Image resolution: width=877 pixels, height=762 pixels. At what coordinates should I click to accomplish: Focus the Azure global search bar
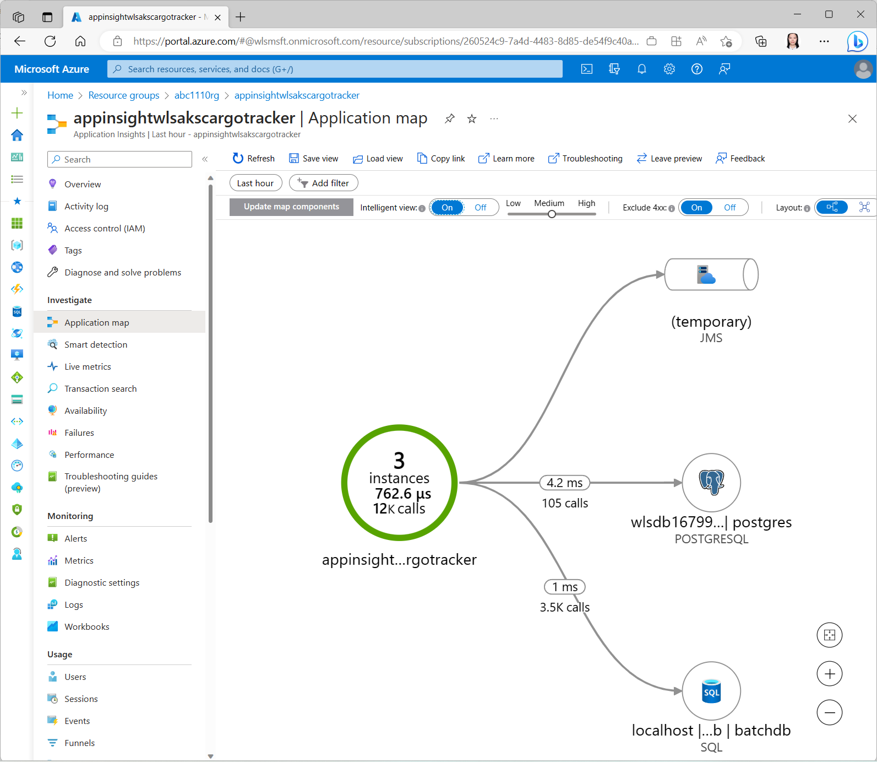point(335,69)
